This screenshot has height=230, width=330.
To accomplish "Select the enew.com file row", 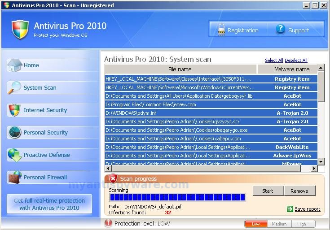I will click(x=211, y=104).
